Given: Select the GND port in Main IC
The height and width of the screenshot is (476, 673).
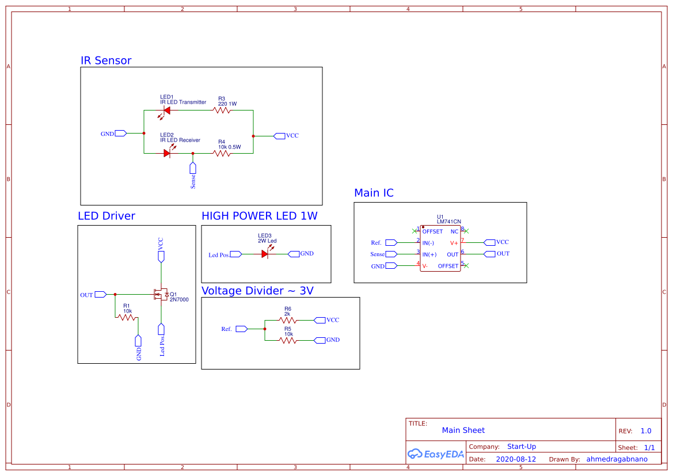Looking at the screenshot, I should [391, 266].
